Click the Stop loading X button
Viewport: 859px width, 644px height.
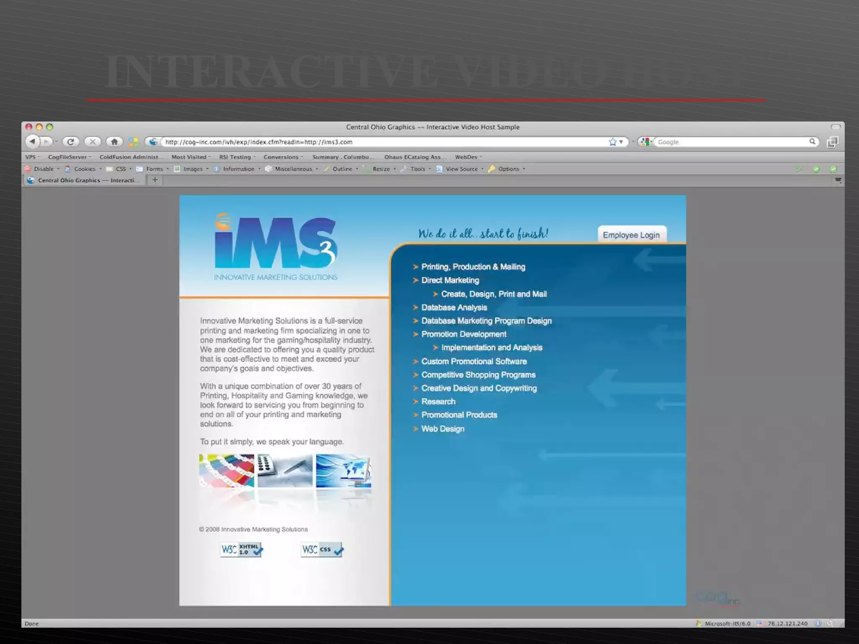point(93,142)
